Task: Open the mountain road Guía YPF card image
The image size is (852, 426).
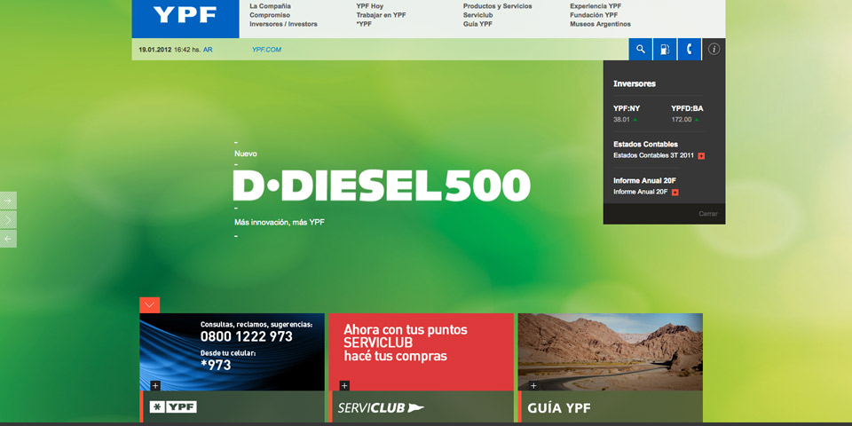Action: pos(611,352)
